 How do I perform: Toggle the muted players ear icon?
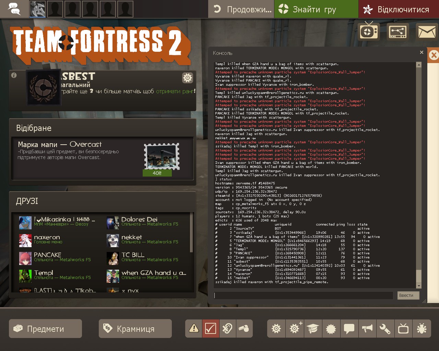227,329
